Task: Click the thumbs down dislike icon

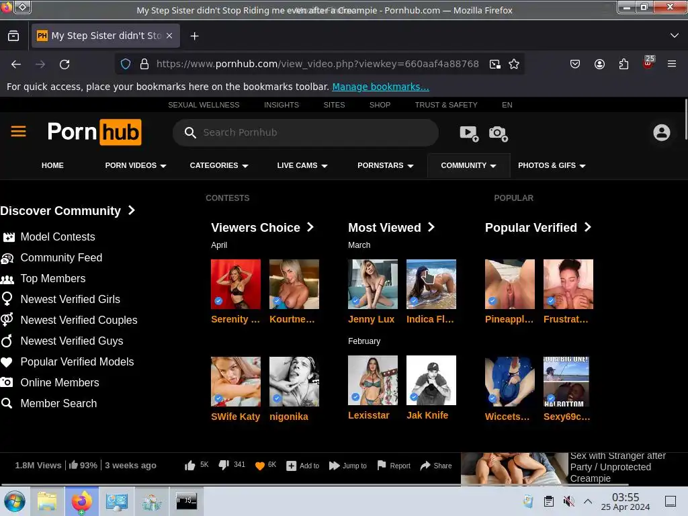Action: click(x=223, y=465)
